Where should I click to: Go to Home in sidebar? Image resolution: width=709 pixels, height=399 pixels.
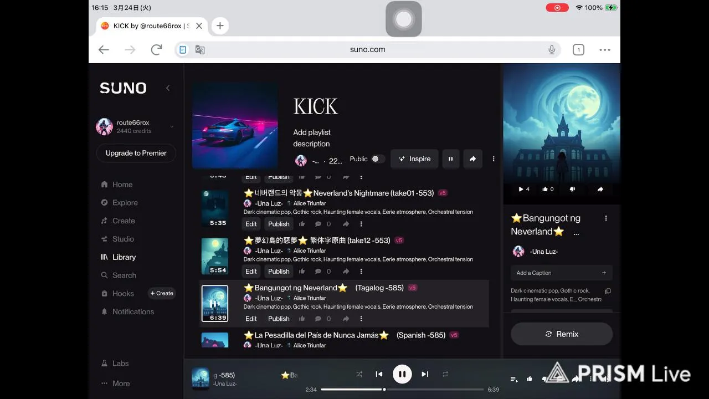pos(117,185)
